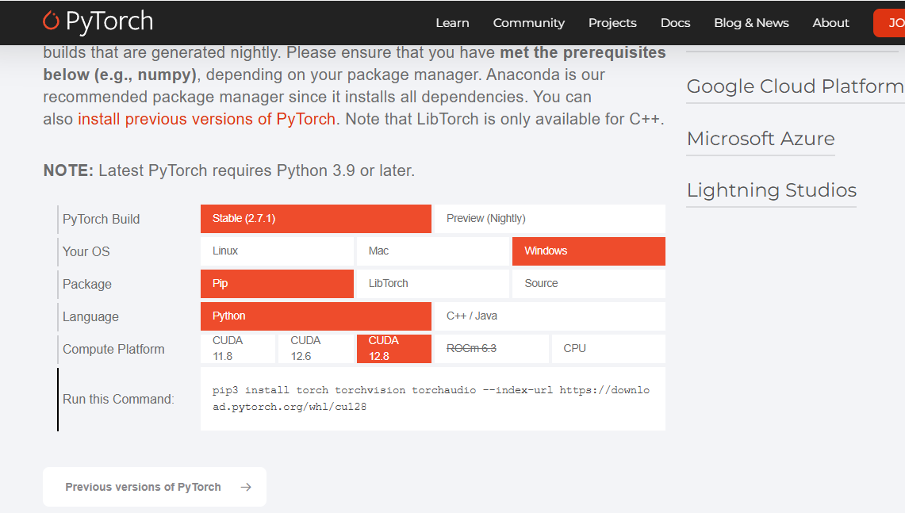The height and width of the screenshot is (513, 905).
Task: Select CPU compute platform
Action: point(608,349)
